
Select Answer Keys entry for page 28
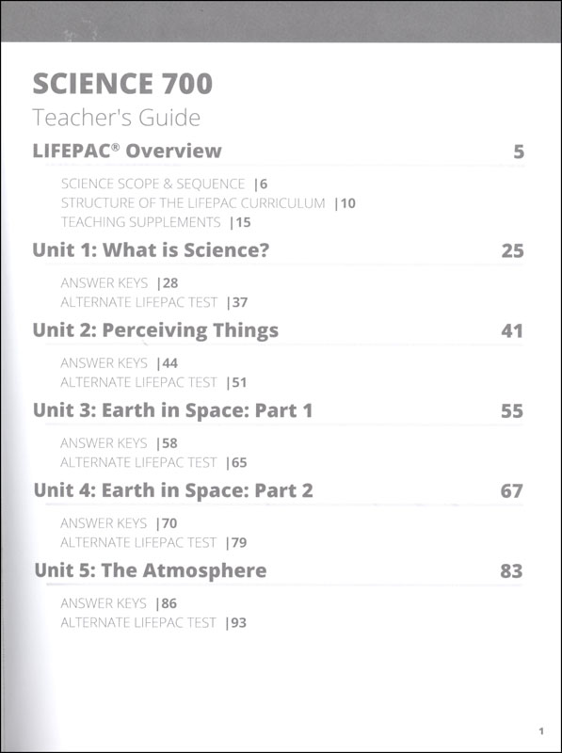click(x=120, y=283)
